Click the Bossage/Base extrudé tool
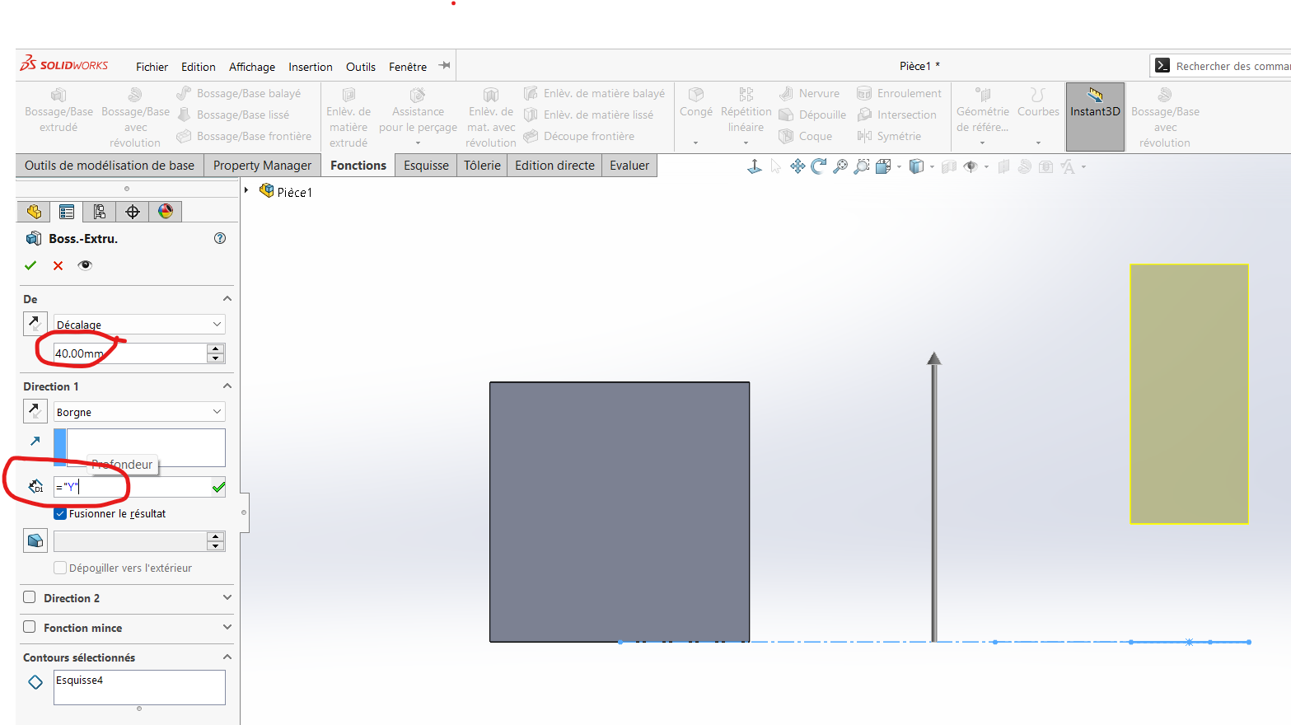This screenshot has height=725, width=1291. 58,110
